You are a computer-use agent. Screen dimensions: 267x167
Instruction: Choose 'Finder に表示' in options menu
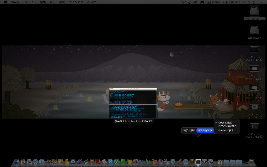tap(226, 130)
